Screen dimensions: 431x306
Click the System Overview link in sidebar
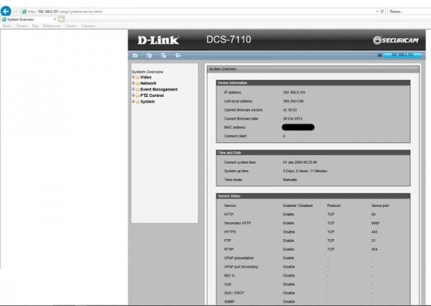pyautogui.click(x=147, y=72)
